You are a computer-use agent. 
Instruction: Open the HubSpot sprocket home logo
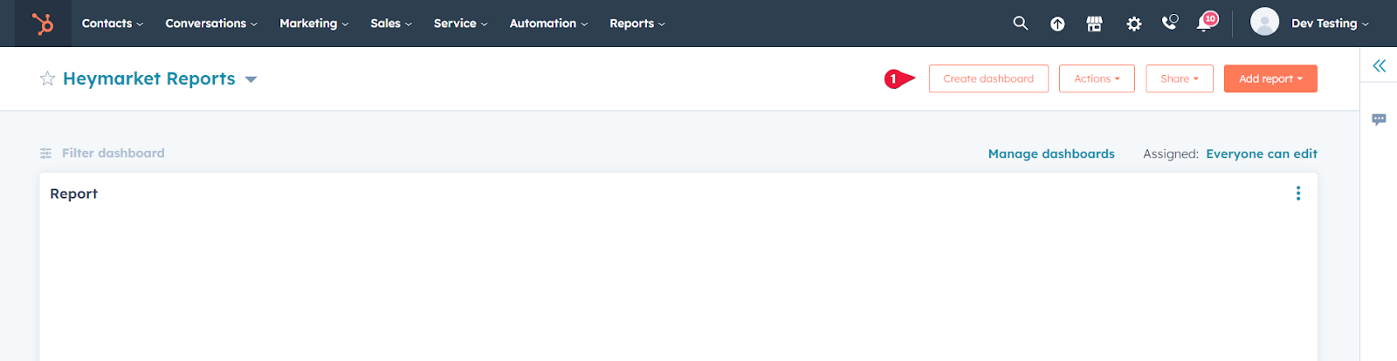42,24
